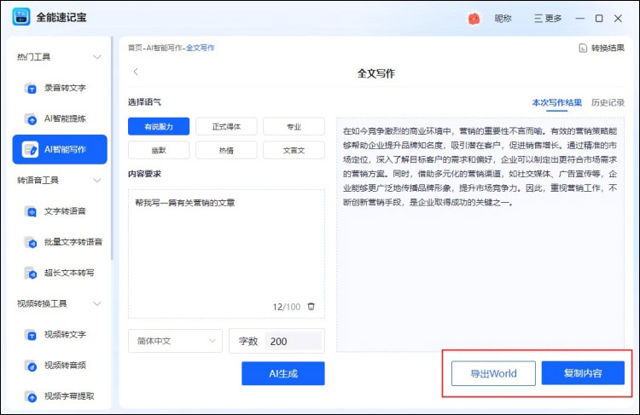The width and height of the screenshot is (640, 415).
Task: Click the 全能速记宝 app logo icon
Action: [21, 17]
